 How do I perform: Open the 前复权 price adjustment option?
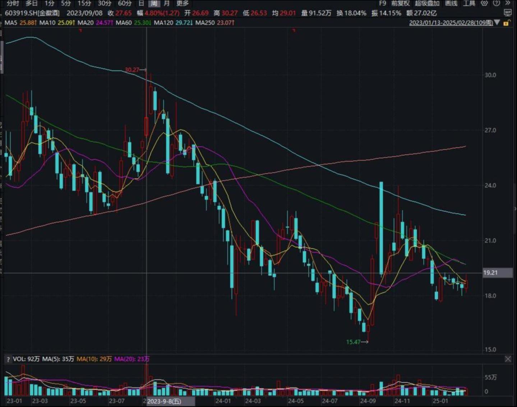pyautogui.click(x=400, y=3)
